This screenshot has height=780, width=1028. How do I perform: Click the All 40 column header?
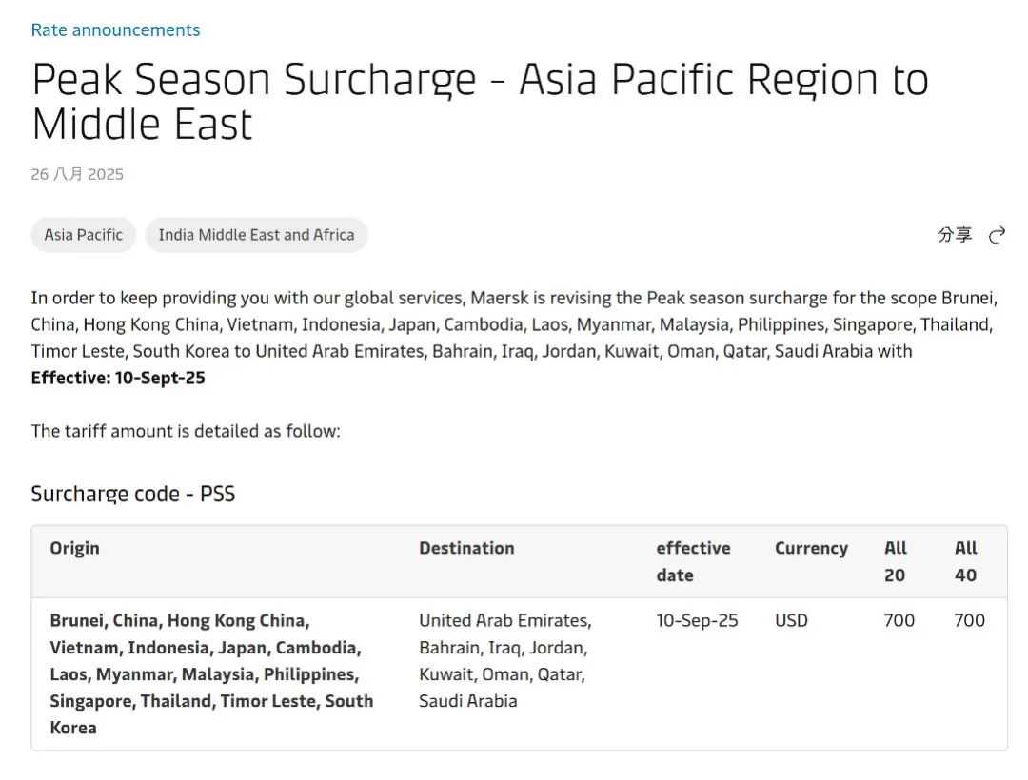tap(966, 561)
